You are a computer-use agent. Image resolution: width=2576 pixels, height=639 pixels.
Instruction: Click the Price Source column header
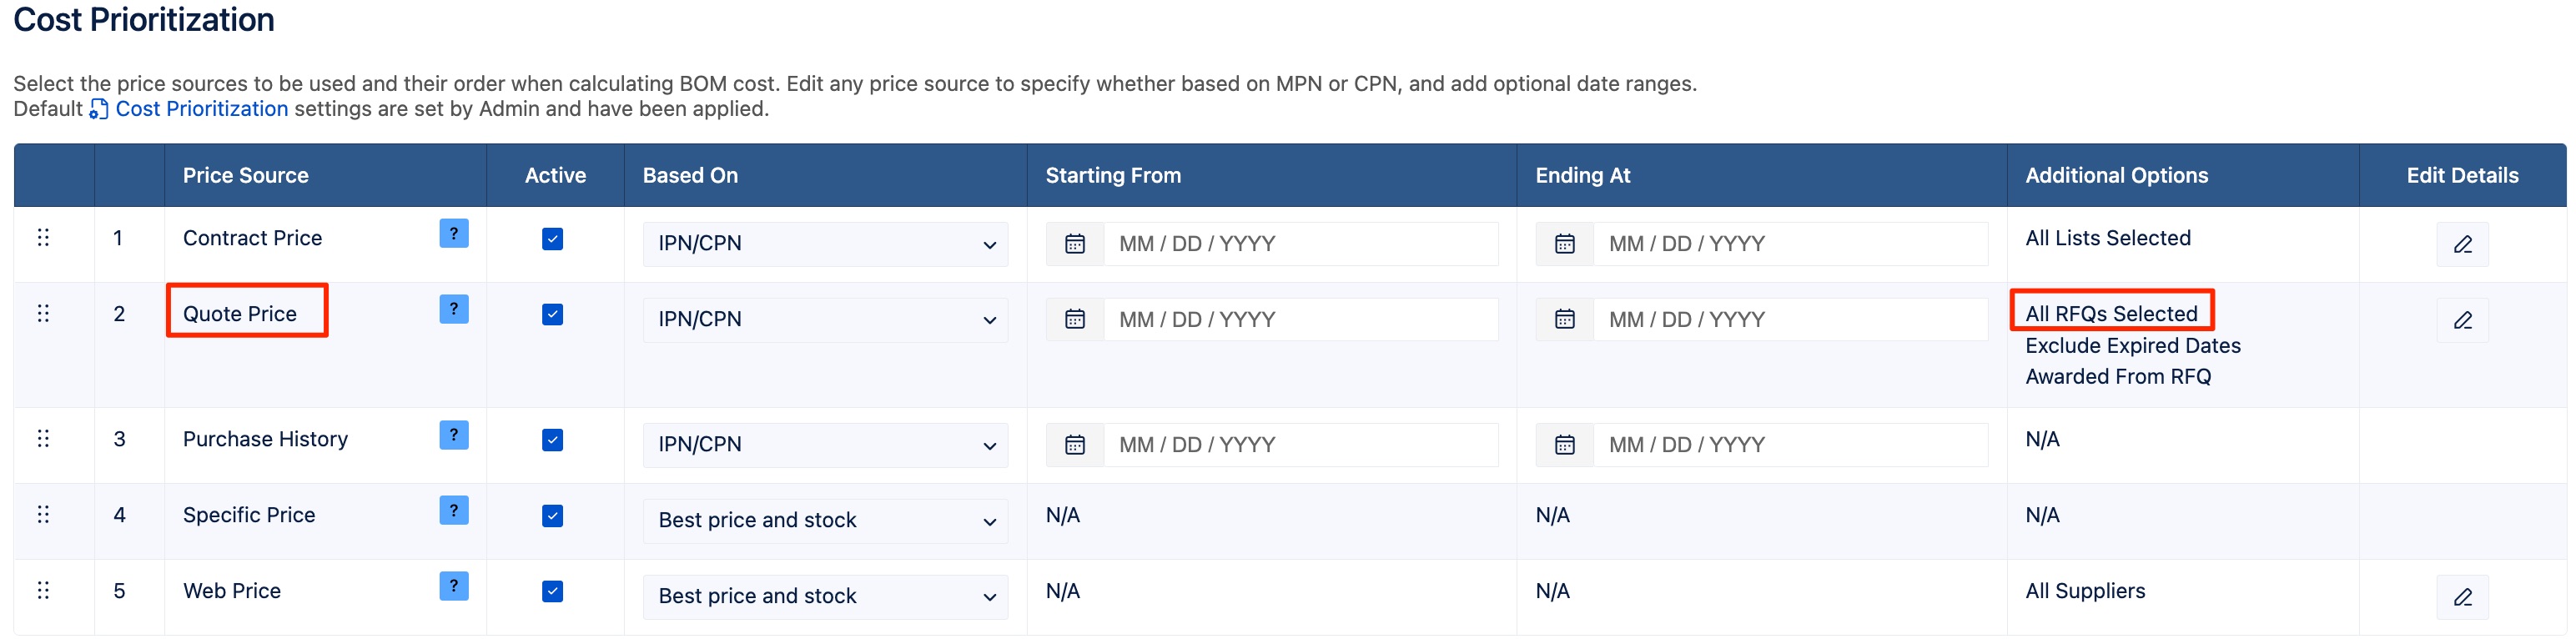(246, 175)
